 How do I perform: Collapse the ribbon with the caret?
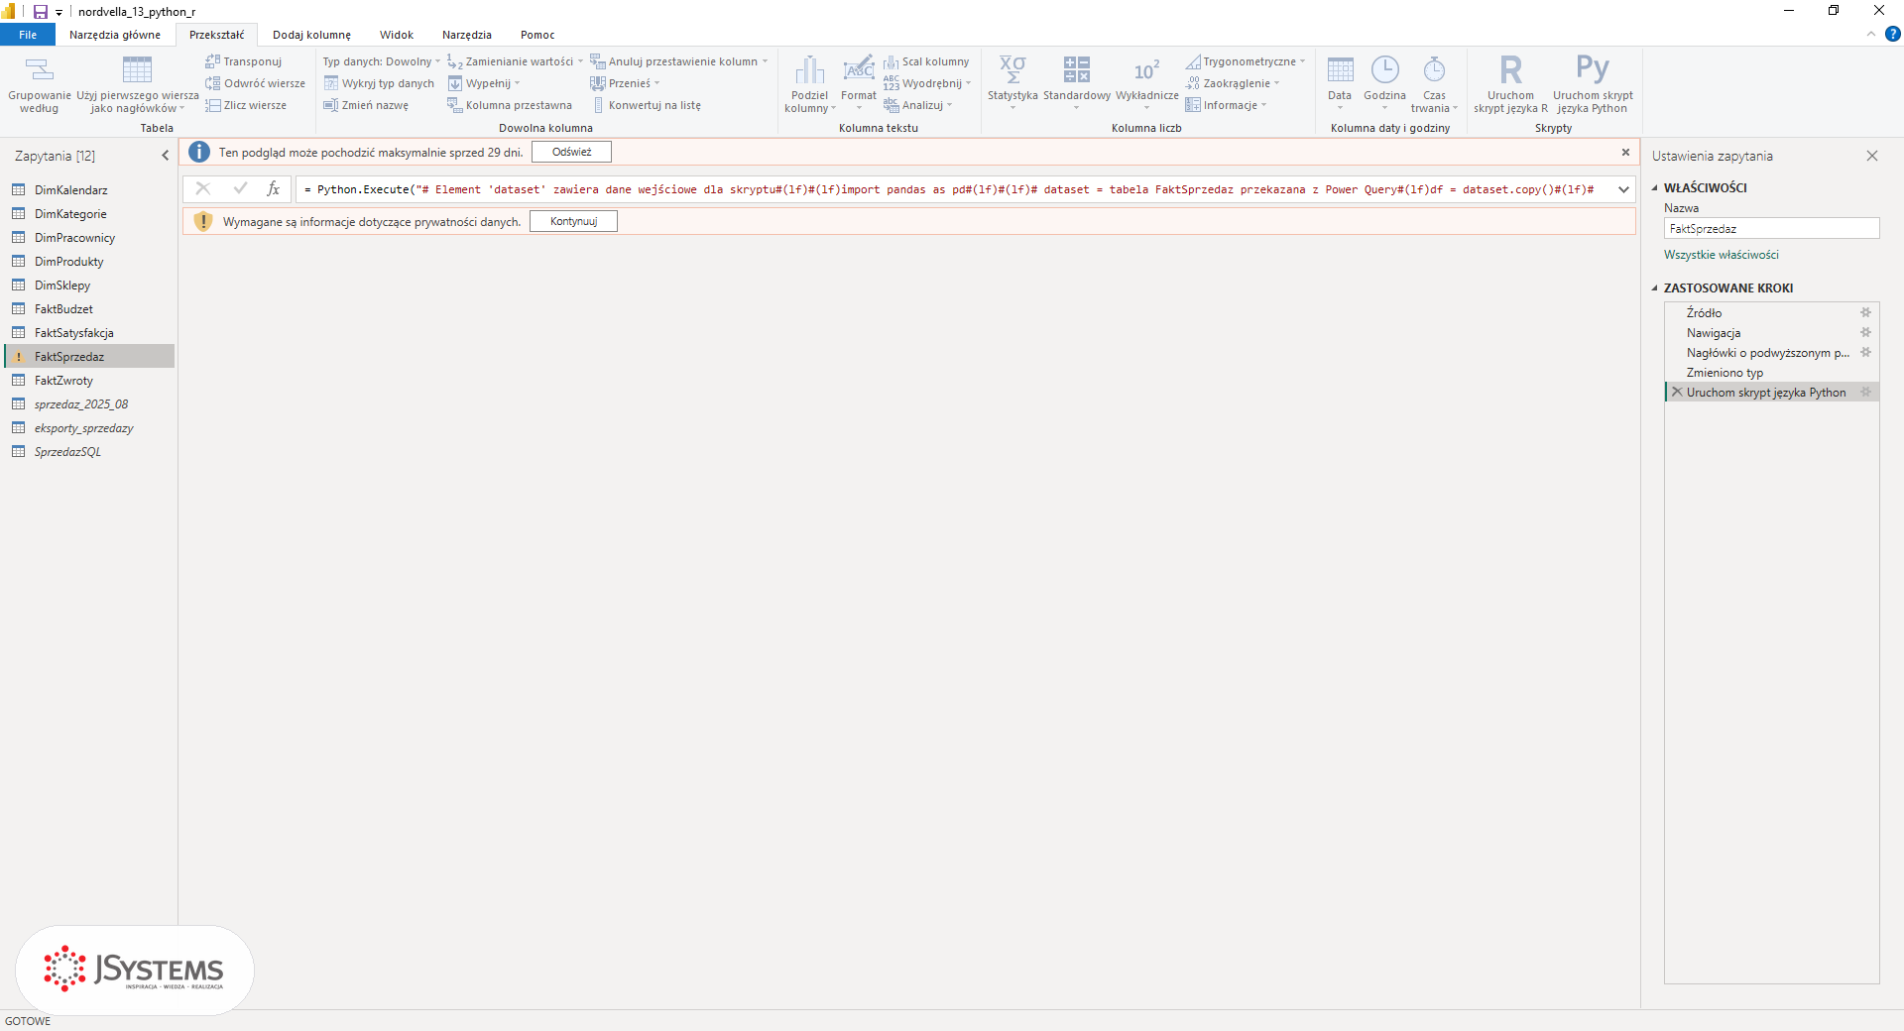coord(1871,34)
